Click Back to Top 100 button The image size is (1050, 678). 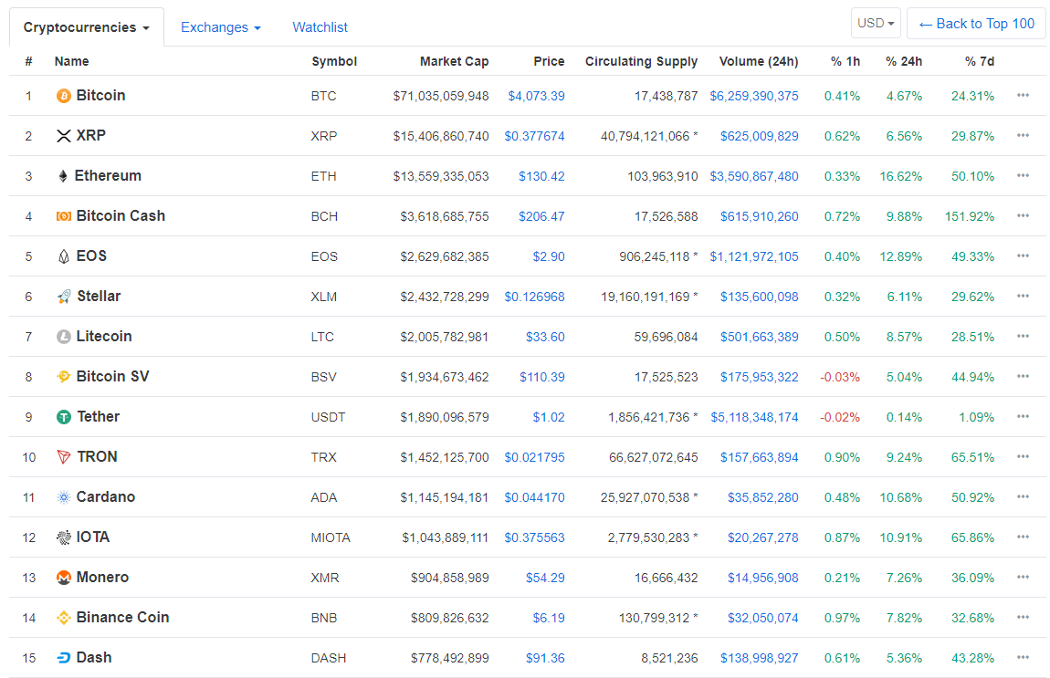point(976,24)
